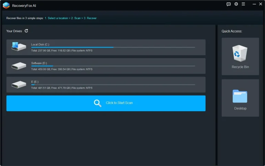This screenshot has height=166, width=265.
Task: Open the hamburger menu in title bar
Action: click(243, 4)
